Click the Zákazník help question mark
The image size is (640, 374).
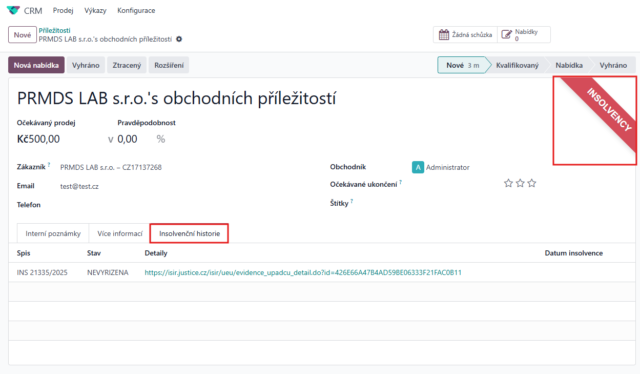[x=49, y=165]
